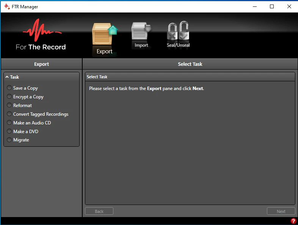Click the Export label under the crate
Screen dimensions: 298x225
click(x=104, y=51)
